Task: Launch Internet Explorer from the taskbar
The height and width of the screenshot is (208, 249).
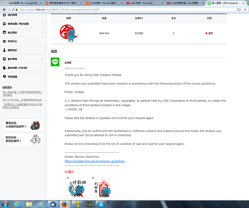Action: 17,204
